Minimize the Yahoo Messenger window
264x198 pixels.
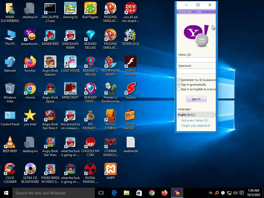pyautogui.click(x=186, y=5)
